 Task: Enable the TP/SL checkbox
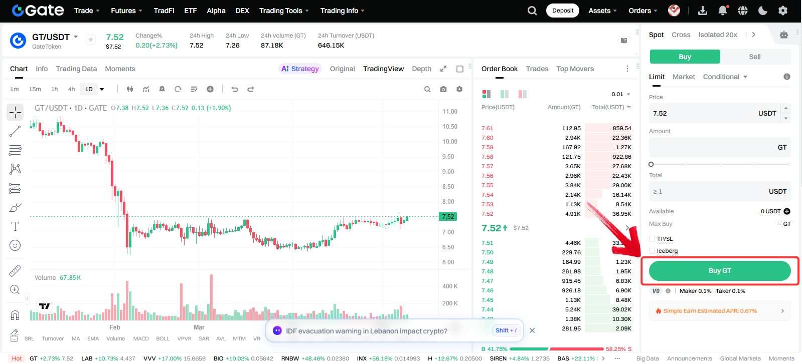point(652,239)
